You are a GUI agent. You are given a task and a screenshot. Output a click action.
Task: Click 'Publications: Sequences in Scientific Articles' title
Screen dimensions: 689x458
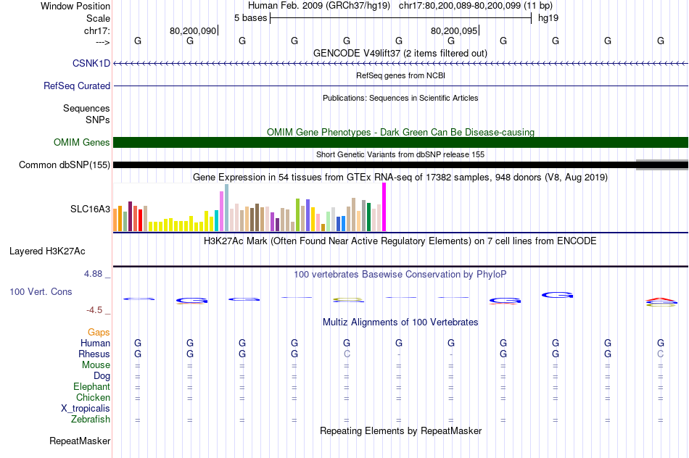pos(400,98)
